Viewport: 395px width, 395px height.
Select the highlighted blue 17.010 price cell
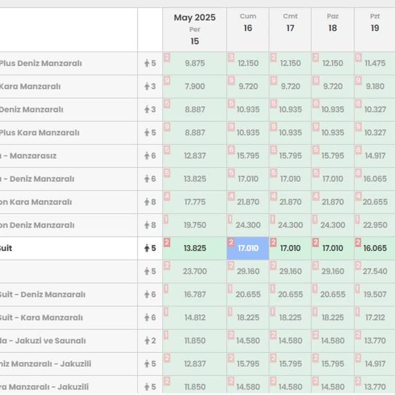[x=249, y=248]
